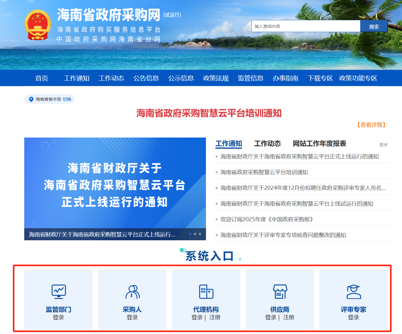402x334 pixels.
Task: Open 政策法规 navigation menu
Action: tap(216, 78)
